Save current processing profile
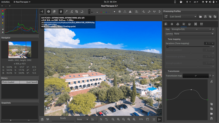This screenshot has height=123, width=219. 205,16
